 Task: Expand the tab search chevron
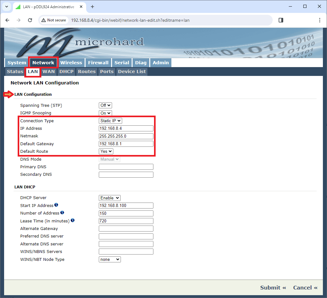tap(6, 7)
